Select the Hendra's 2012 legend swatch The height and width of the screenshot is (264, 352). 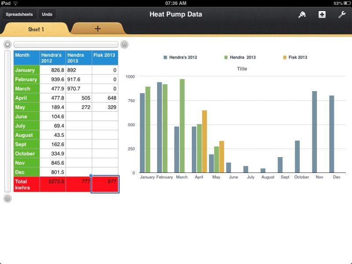(165, 57)
